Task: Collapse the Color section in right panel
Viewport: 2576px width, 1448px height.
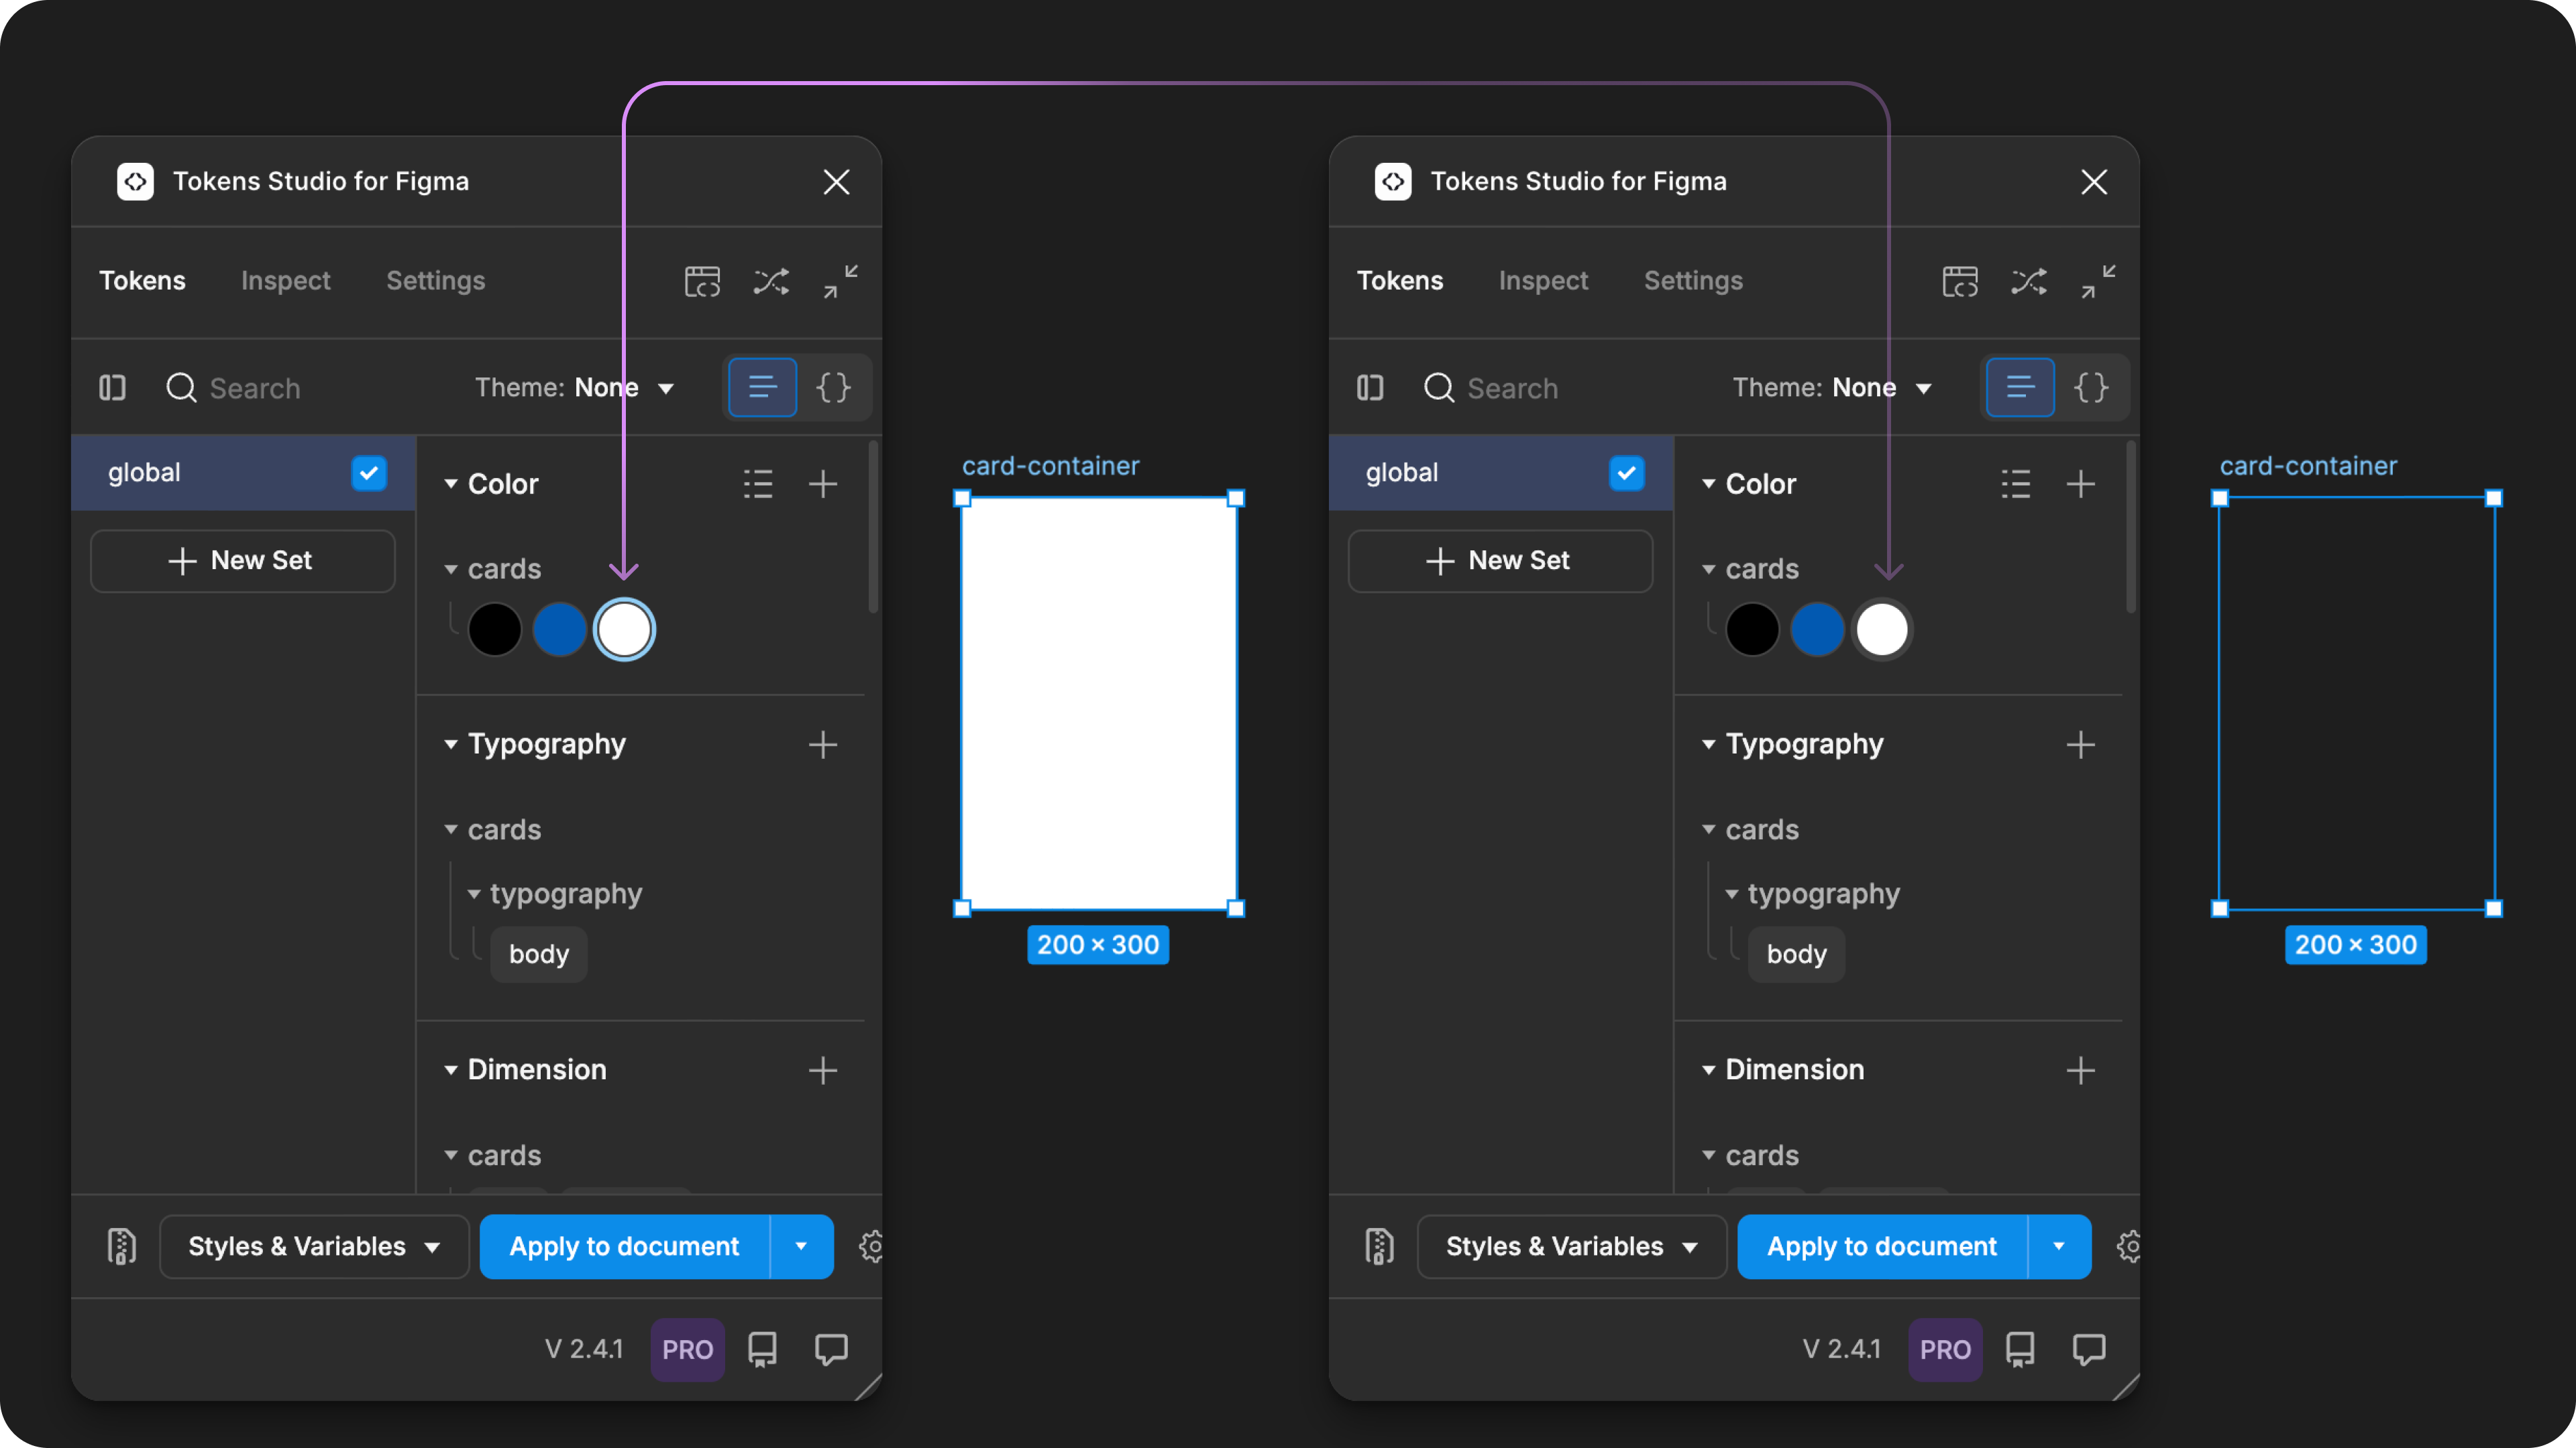Action: click(1709, 483)
